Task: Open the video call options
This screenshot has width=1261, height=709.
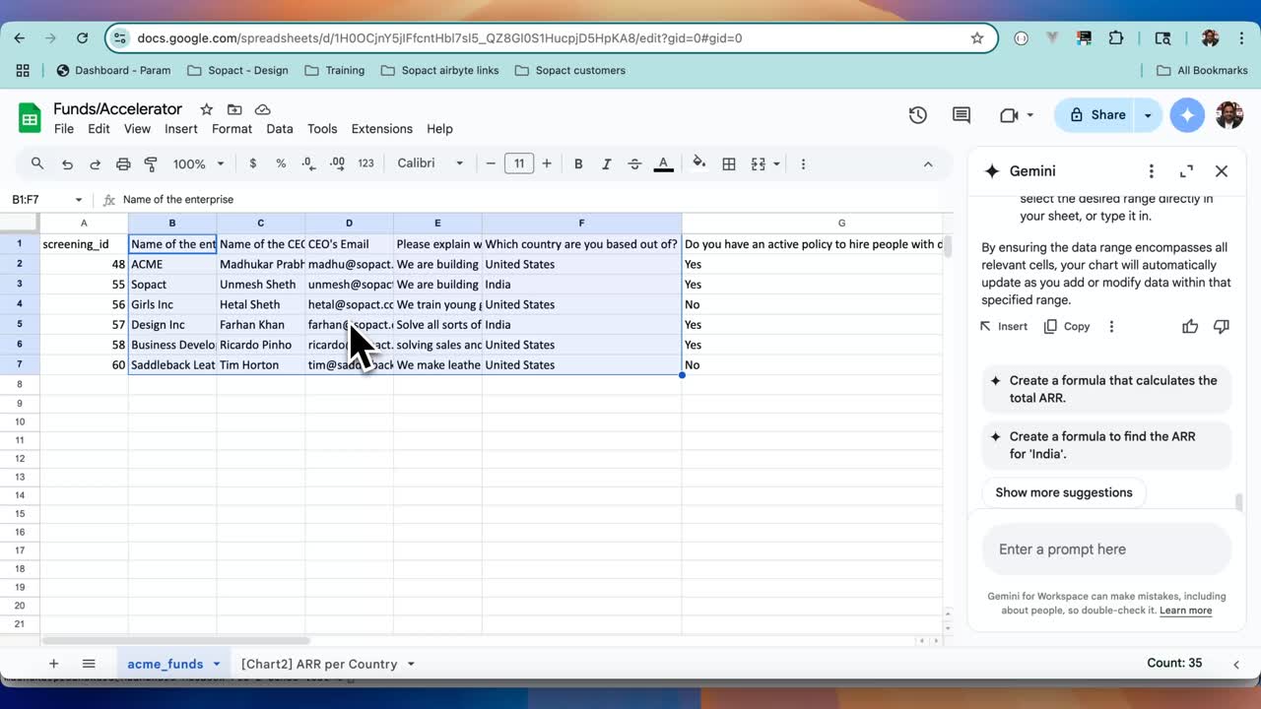Action: pos(1016,115)
